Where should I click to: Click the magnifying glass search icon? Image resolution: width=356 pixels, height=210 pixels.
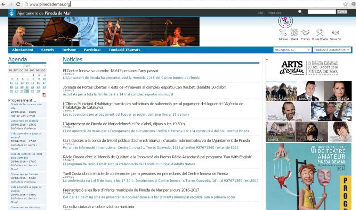[x=300, y=11]
